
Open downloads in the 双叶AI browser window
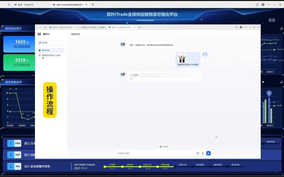pyautogui.click(x=236, y=27)
